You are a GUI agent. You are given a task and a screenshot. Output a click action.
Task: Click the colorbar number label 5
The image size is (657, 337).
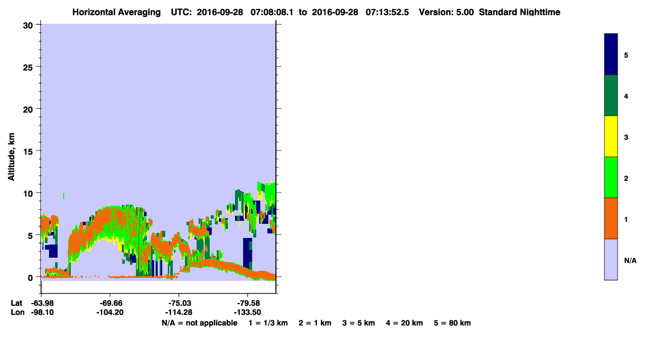pos(626,55)
